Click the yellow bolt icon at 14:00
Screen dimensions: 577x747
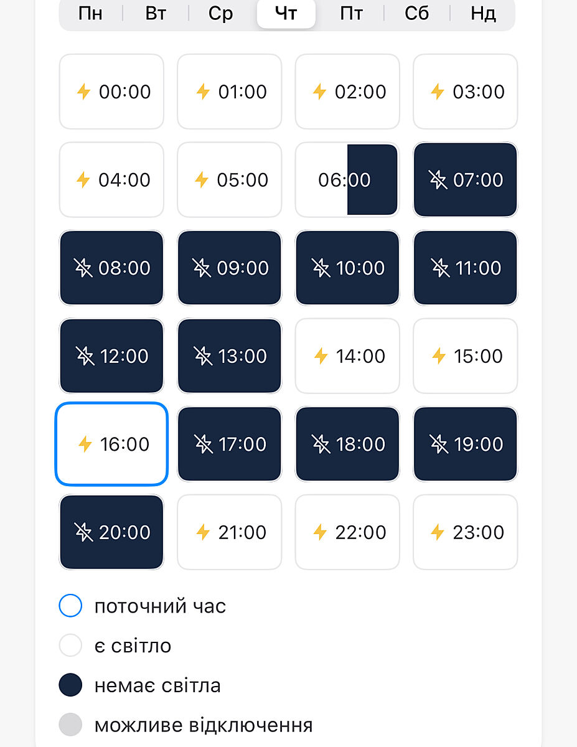321,357
